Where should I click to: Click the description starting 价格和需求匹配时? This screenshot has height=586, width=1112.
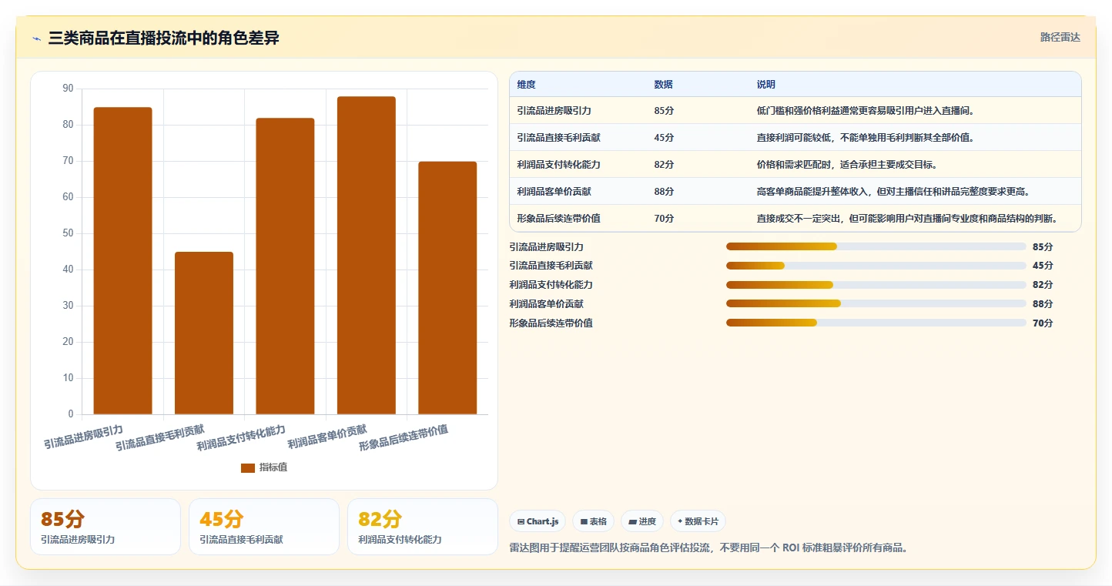coord(847,165)
